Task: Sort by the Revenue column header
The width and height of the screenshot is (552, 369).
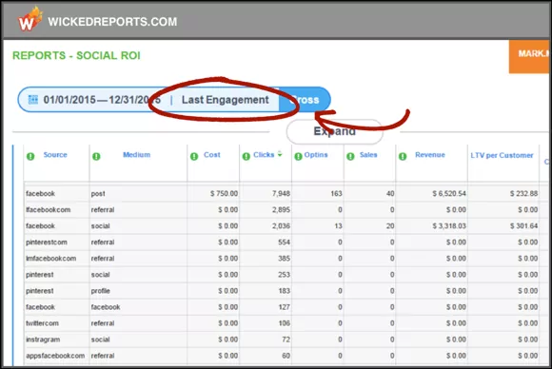Action: (x=430, y=155)
